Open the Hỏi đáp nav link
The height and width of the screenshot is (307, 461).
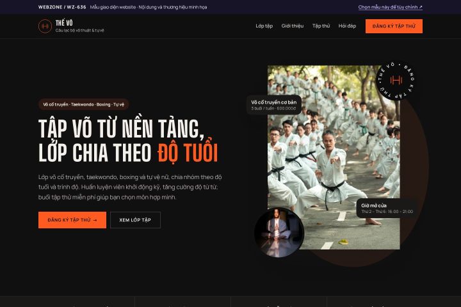[347, 26]
